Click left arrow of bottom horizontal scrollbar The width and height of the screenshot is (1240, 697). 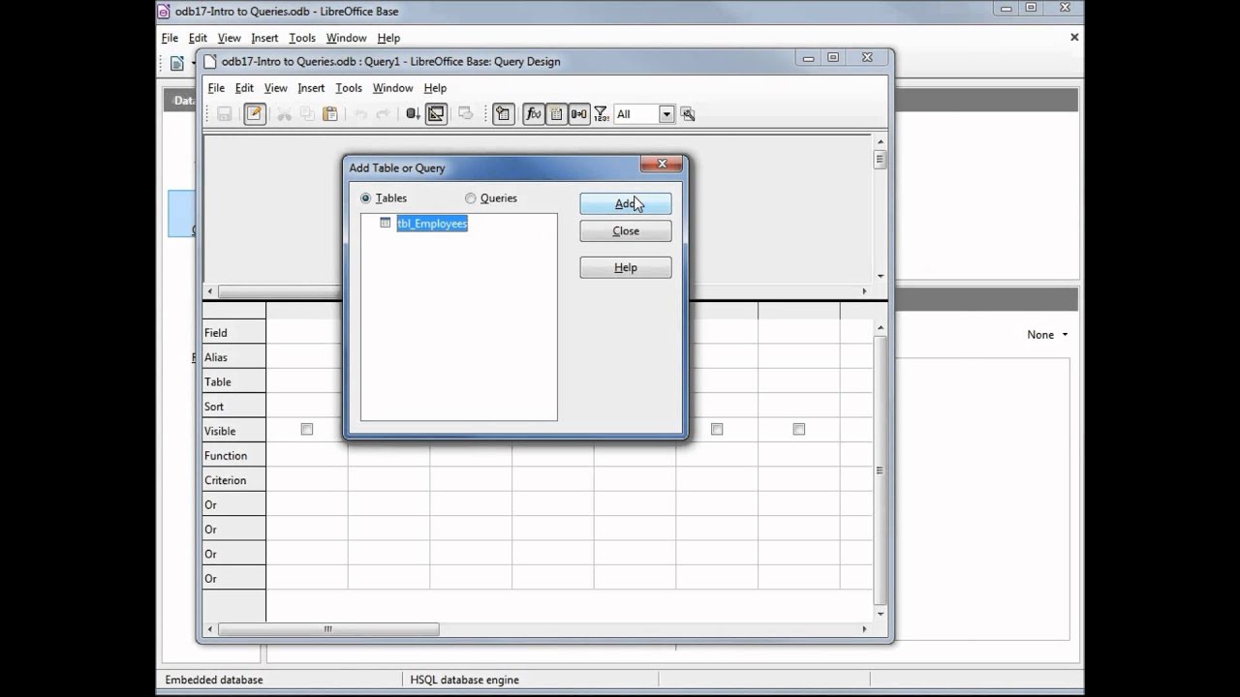click(210, 628)
